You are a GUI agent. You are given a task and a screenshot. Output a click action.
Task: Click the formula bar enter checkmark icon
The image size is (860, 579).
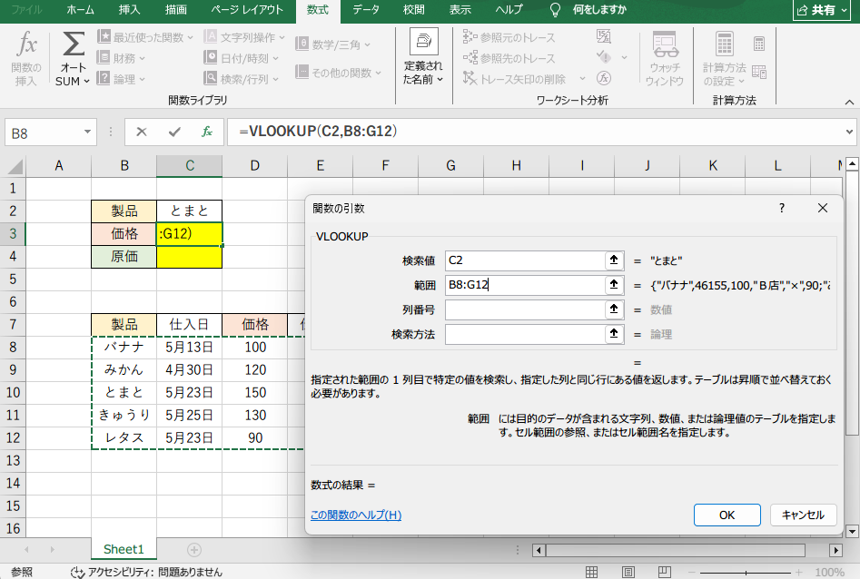coord(174,132)
